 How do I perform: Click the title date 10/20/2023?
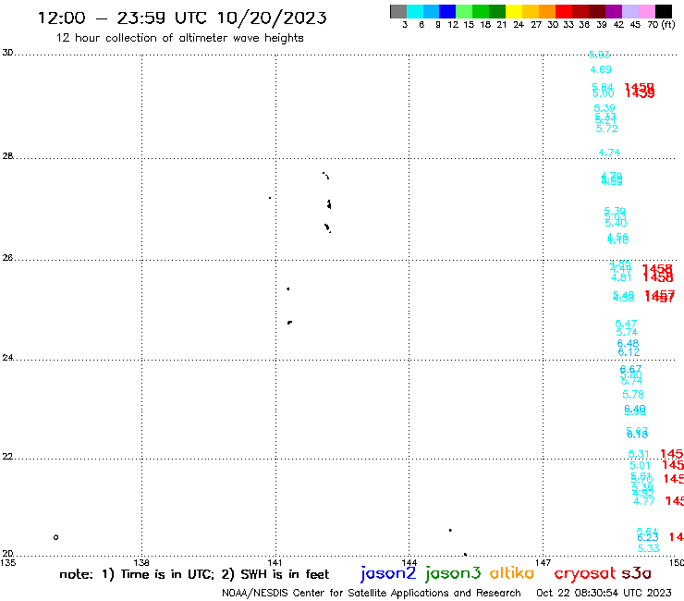tap(272, 18)
